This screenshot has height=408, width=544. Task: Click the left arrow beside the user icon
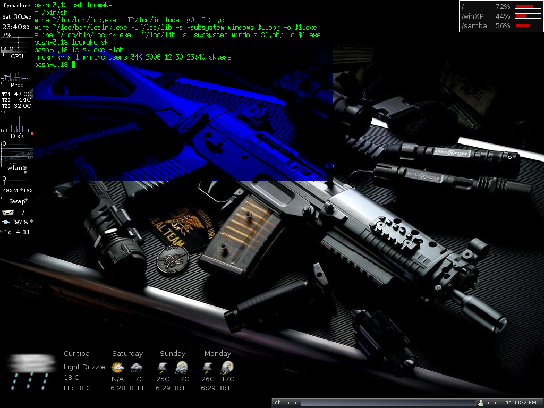[x=489, y=403]
